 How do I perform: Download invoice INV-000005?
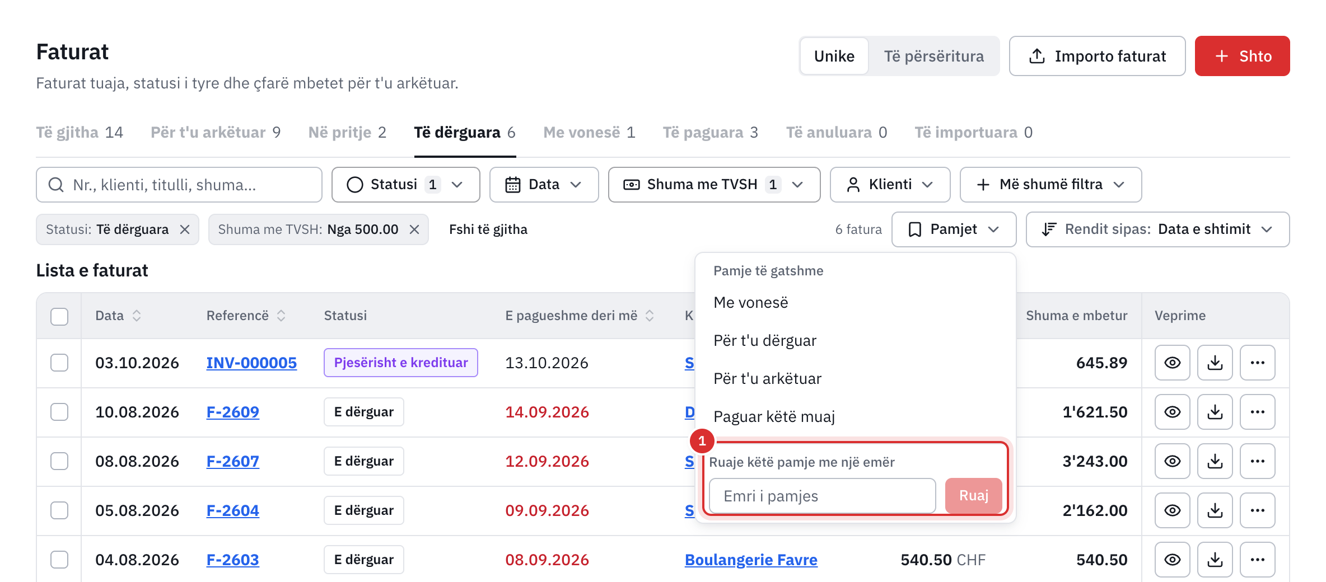(1215, 363)
